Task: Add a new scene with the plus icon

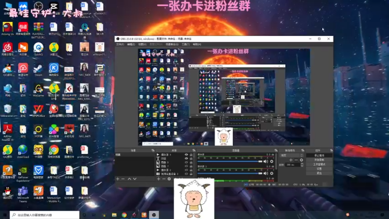Action: point(118,179)
